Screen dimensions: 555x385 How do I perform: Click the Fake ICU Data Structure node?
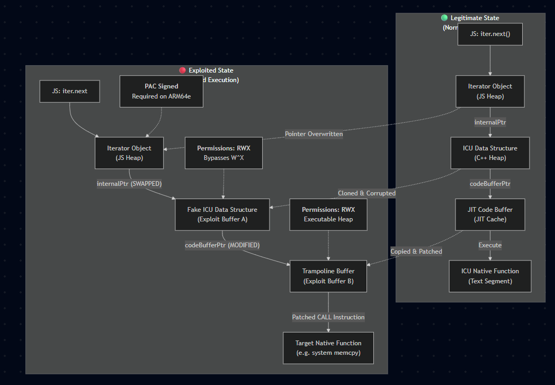tap(222, 214)
